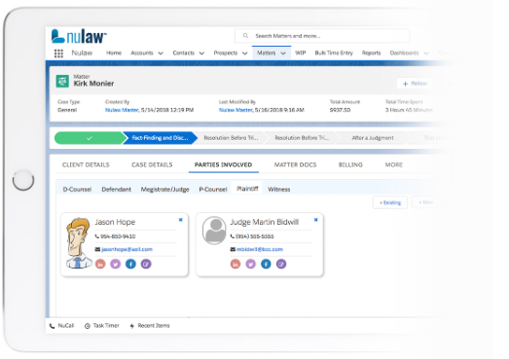Switch to CASE DETAILS tab
The width and height of the screenshot is (509, 359).
[x=152, y=164]
